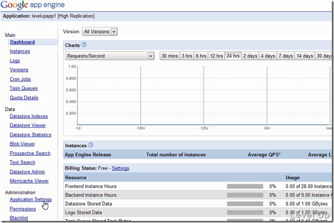Click the -6hr chart axis label
The width and height of the screenshot is (334, 223).
267,128
